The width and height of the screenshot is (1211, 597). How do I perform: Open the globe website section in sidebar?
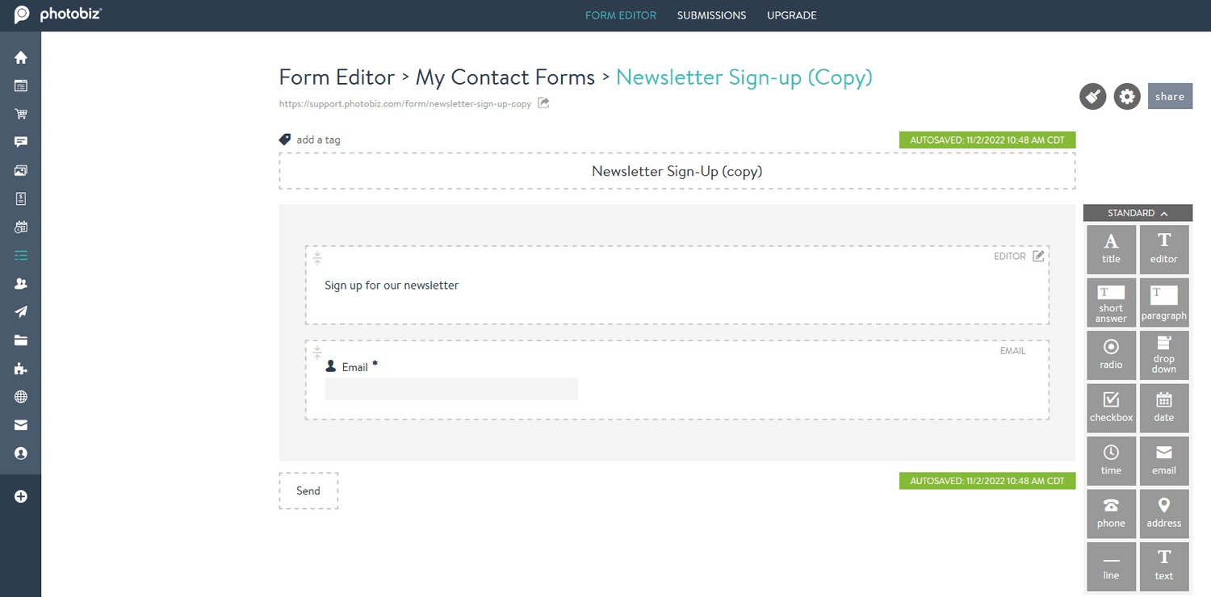point(20,396)
